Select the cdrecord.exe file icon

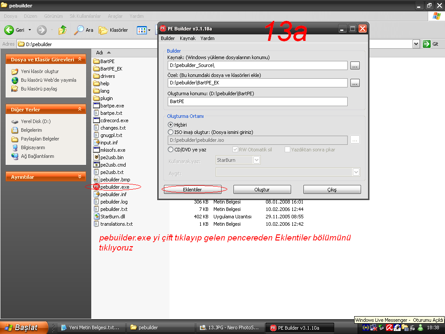[x=96, y=120]
